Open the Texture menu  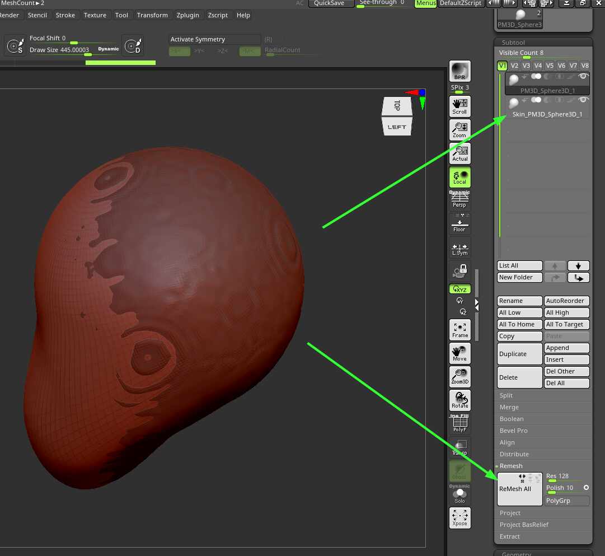[x=95, y=15]
